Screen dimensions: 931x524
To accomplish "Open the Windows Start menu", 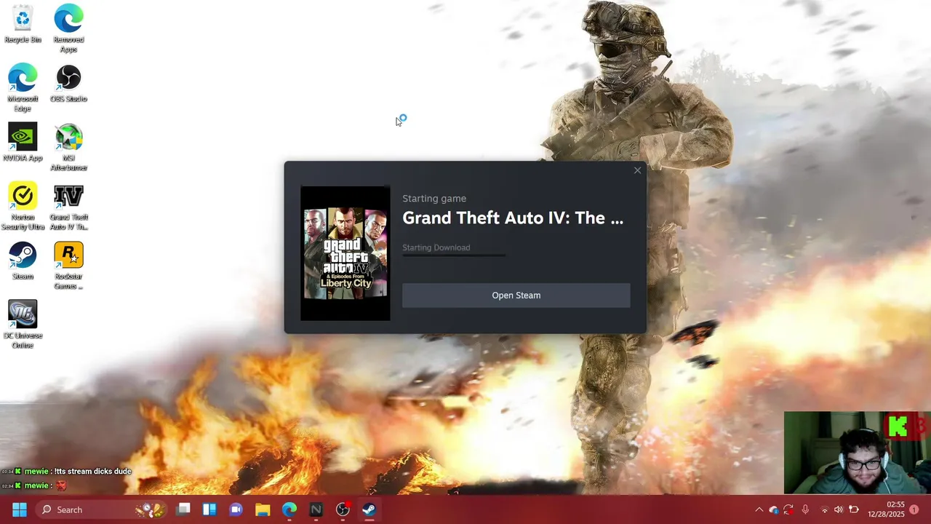I will pyautogui.click(x=19, y=509).
